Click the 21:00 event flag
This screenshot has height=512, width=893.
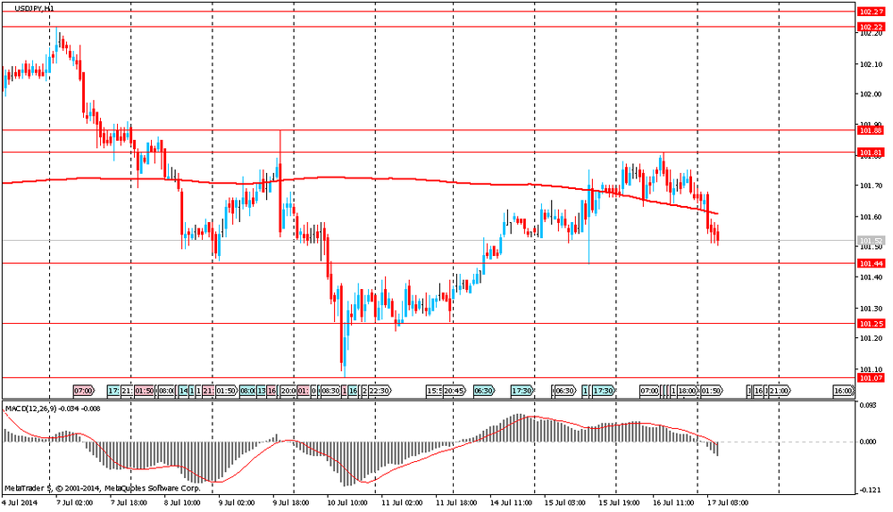[779, 391]
